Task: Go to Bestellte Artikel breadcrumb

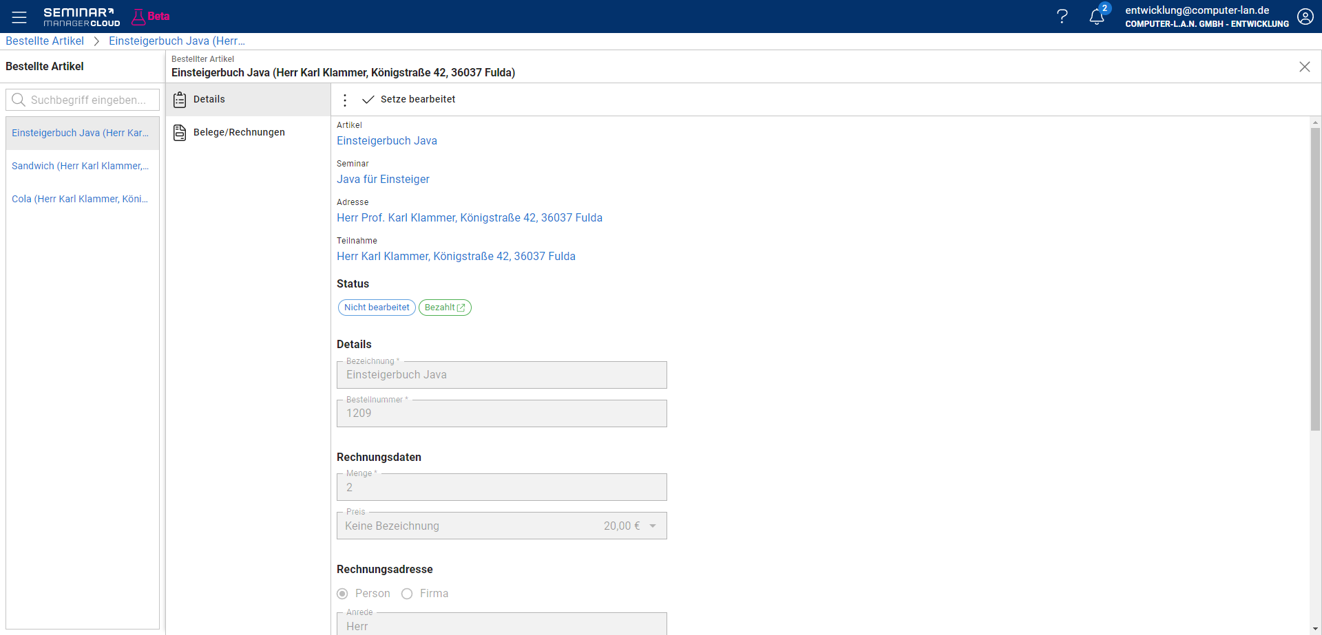Action: 45,41
